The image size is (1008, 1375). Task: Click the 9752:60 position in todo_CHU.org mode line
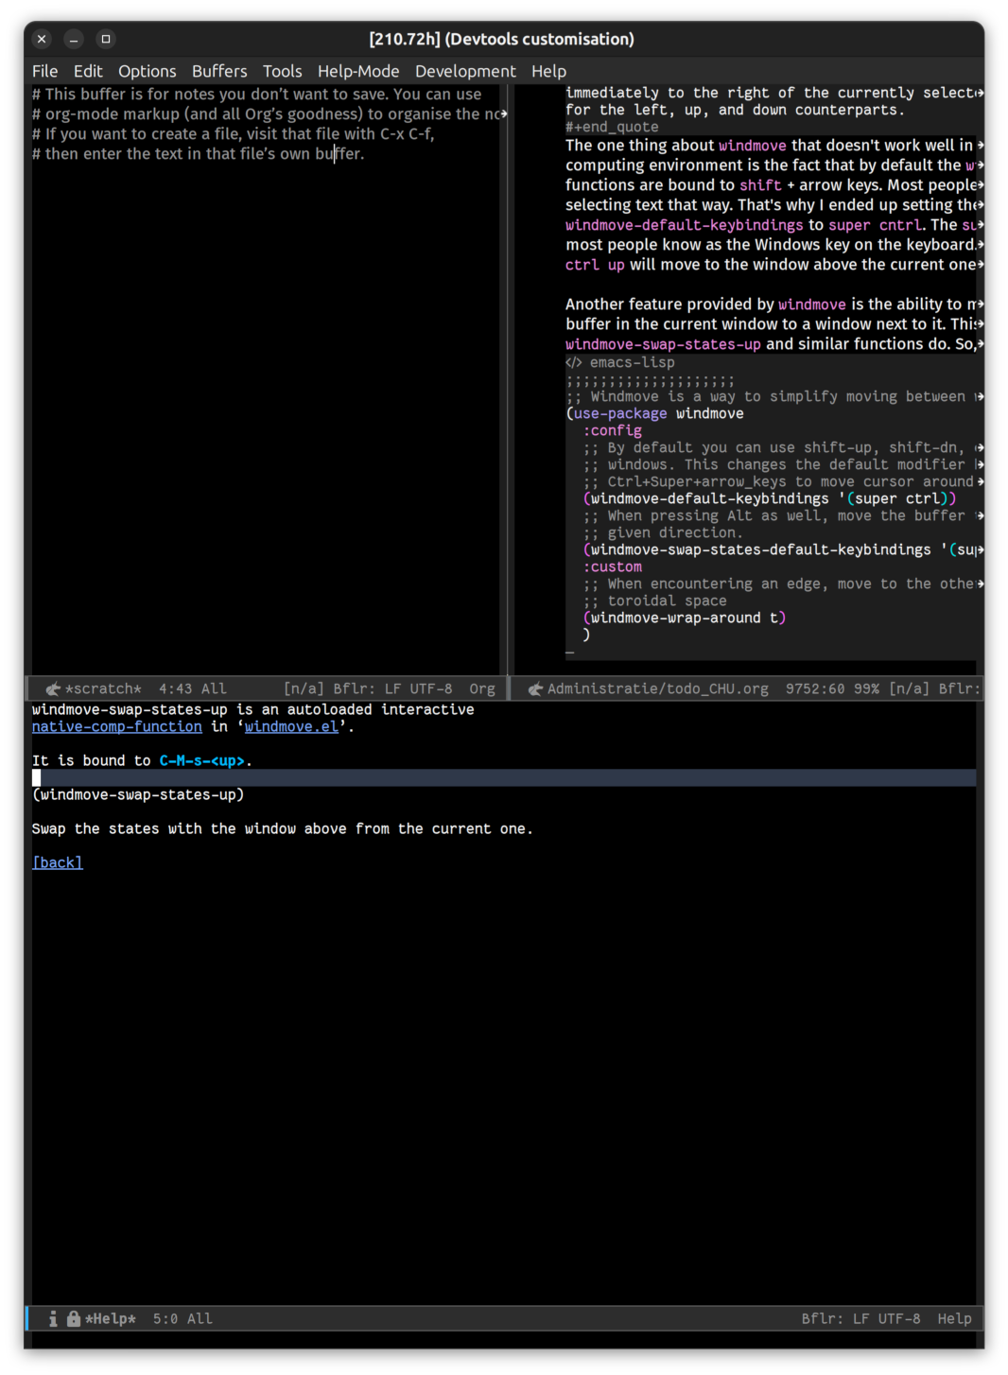click(x=815, y=689)
